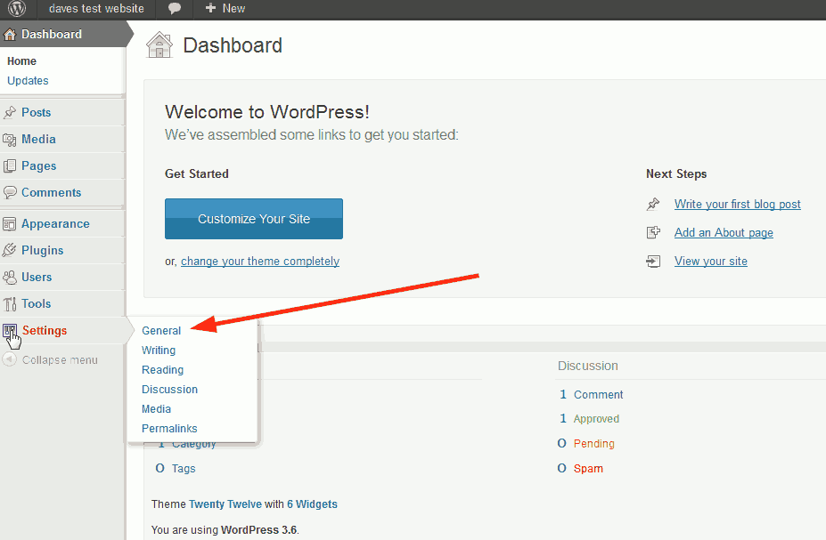Click the count number beside Pending

tap(562, 443)
